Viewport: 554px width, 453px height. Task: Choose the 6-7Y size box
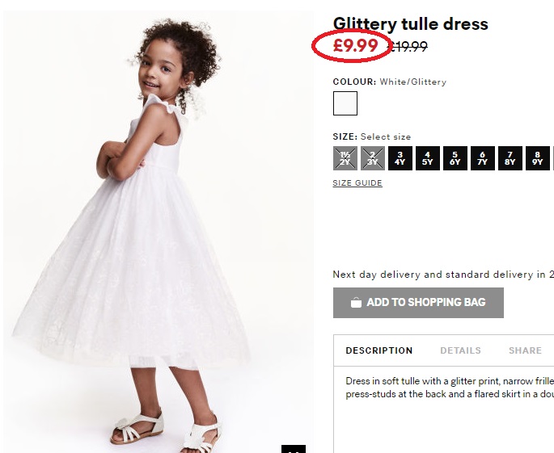pos(483,158)
